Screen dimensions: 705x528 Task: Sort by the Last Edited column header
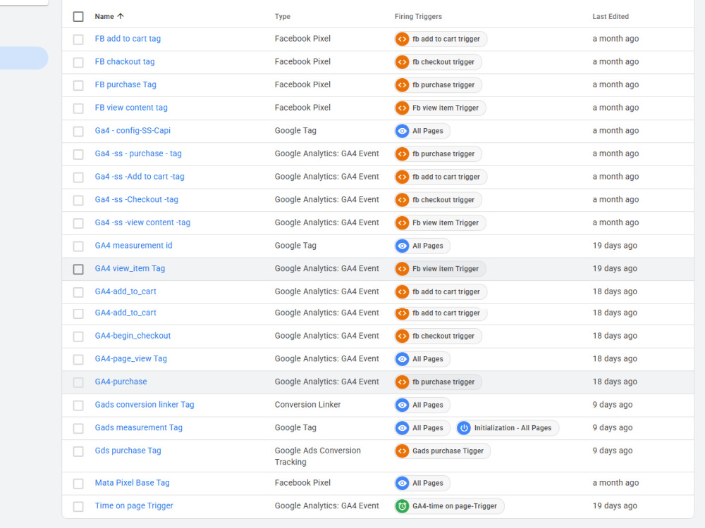point(610,17)
